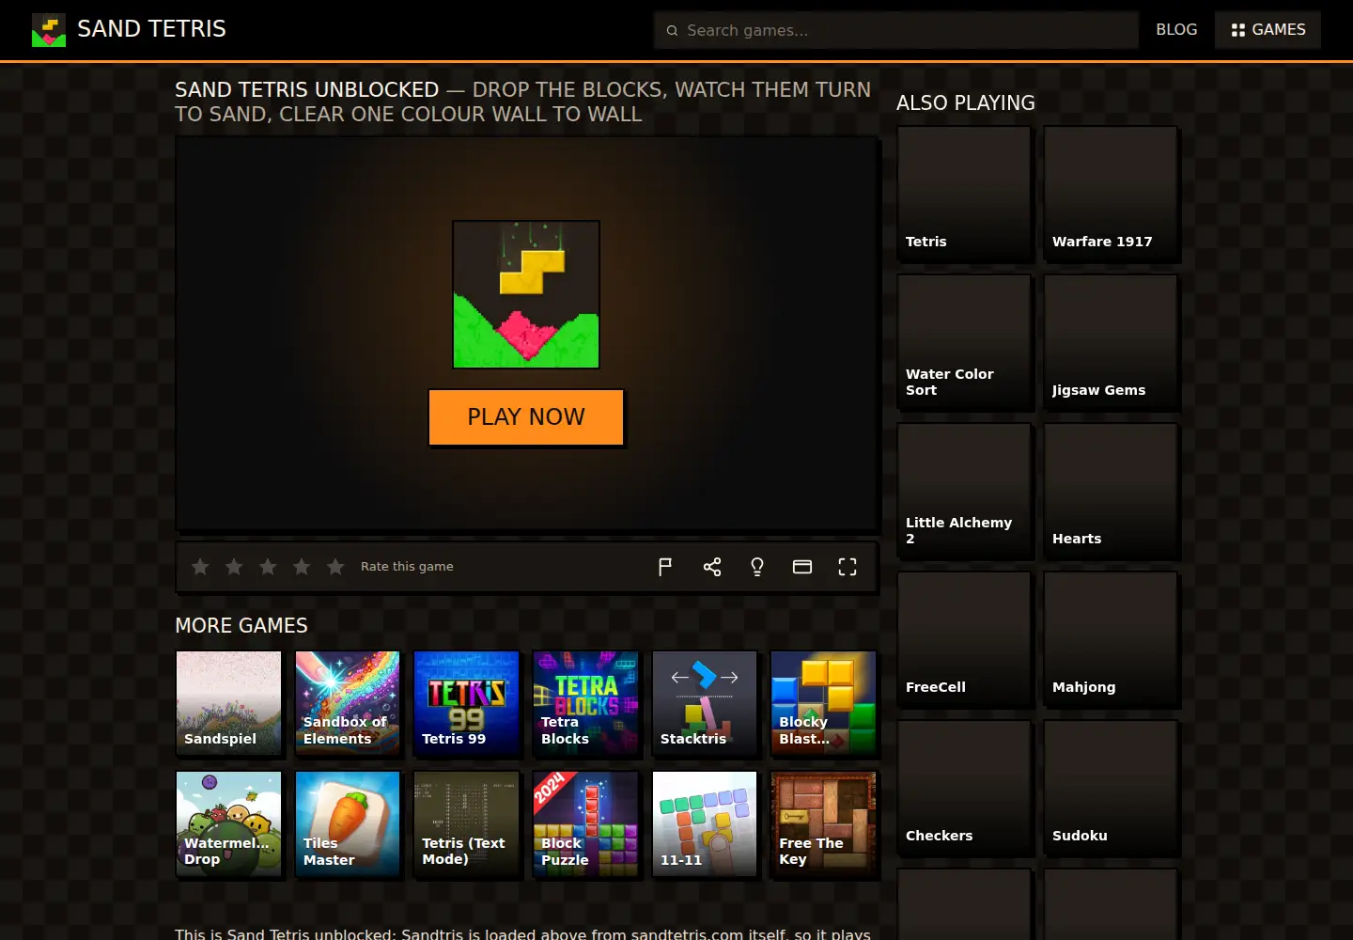Open the GAMES menu

1267,30
